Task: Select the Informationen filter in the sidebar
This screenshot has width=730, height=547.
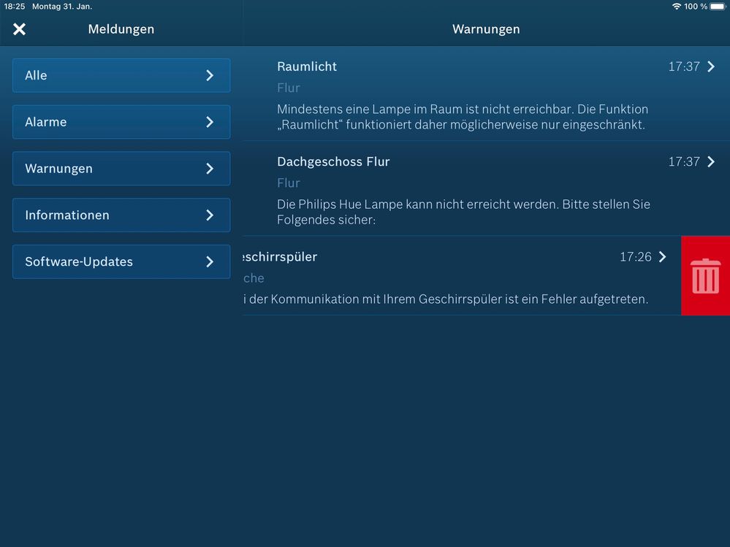Action: point(121,215)
